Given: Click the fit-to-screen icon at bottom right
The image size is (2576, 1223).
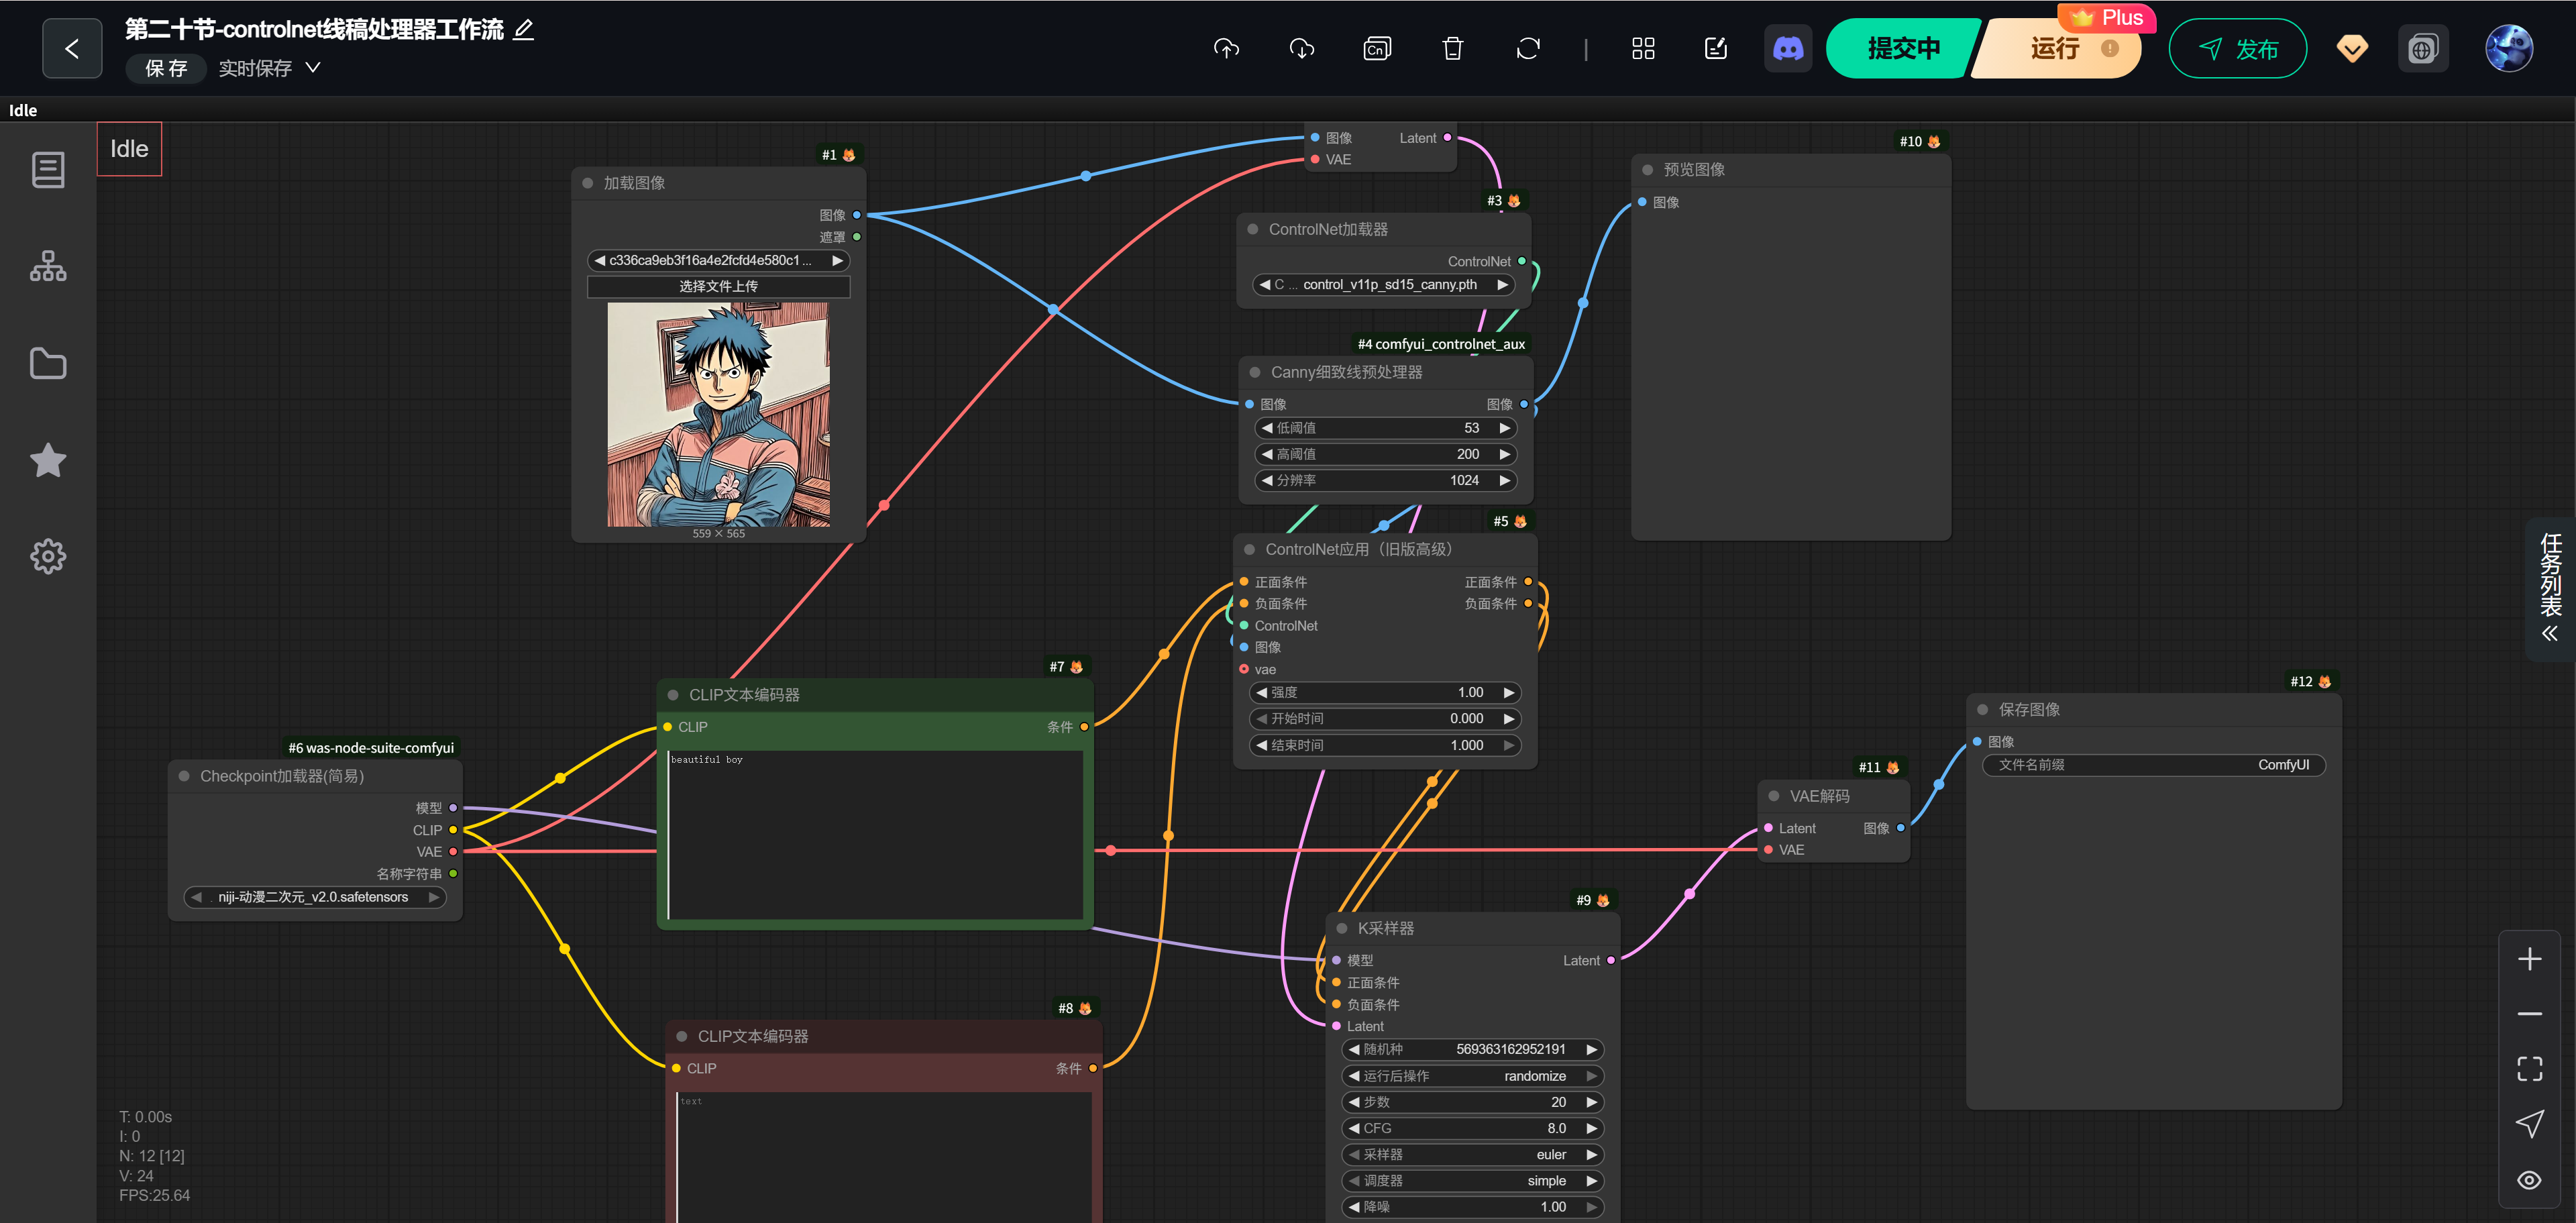Looking at the screenshot, I should point(2529,1068).
